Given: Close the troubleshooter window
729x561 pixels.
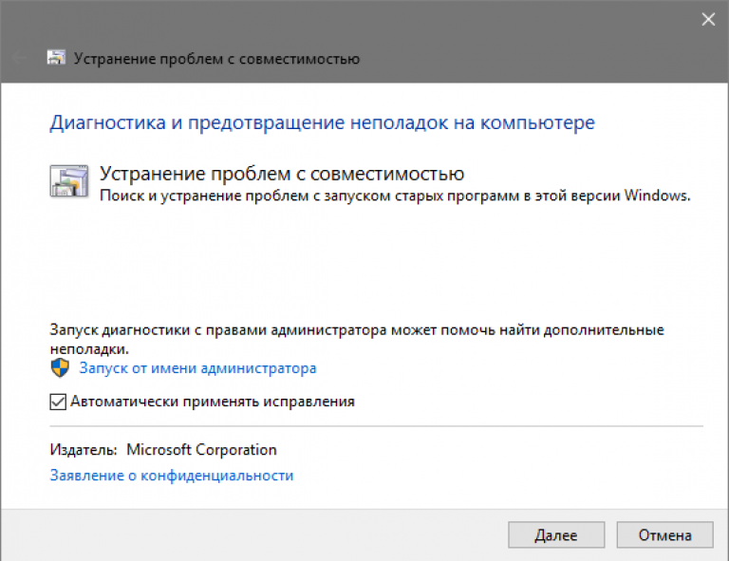Looking at the screenshot, I should 708,19.
